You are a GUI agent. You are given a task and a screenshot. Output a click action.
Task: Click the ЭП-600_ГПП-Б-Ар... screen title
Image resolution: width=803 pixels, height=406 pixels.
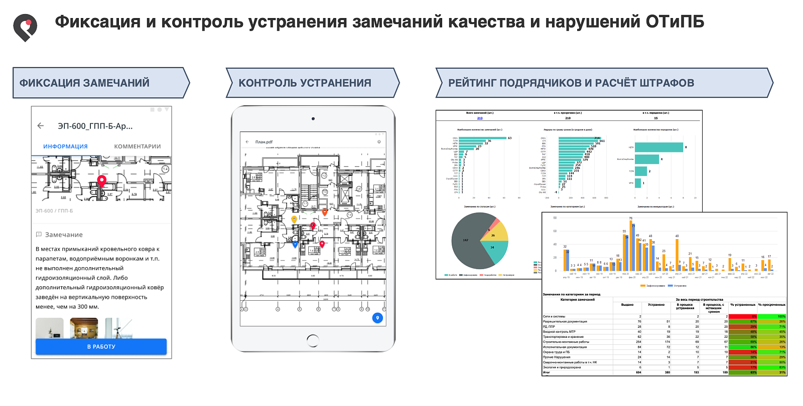tap(95, 126)
